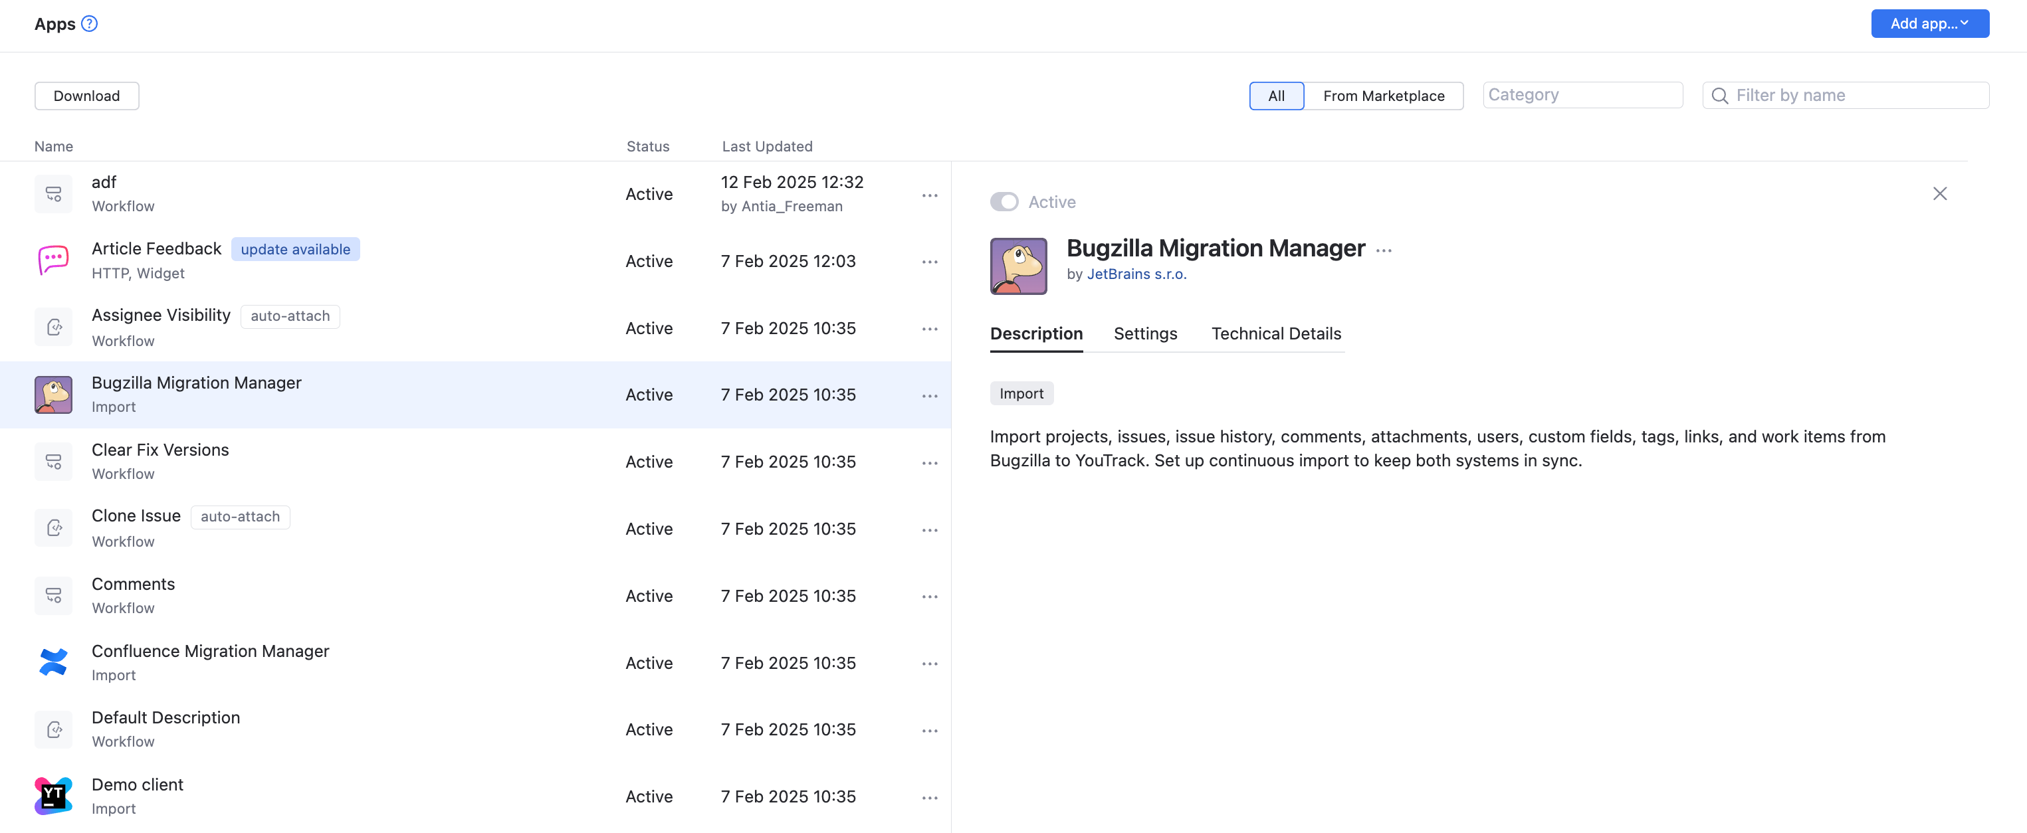
Task: Open the Technical Details tab
Action: tap(1275, 333)
